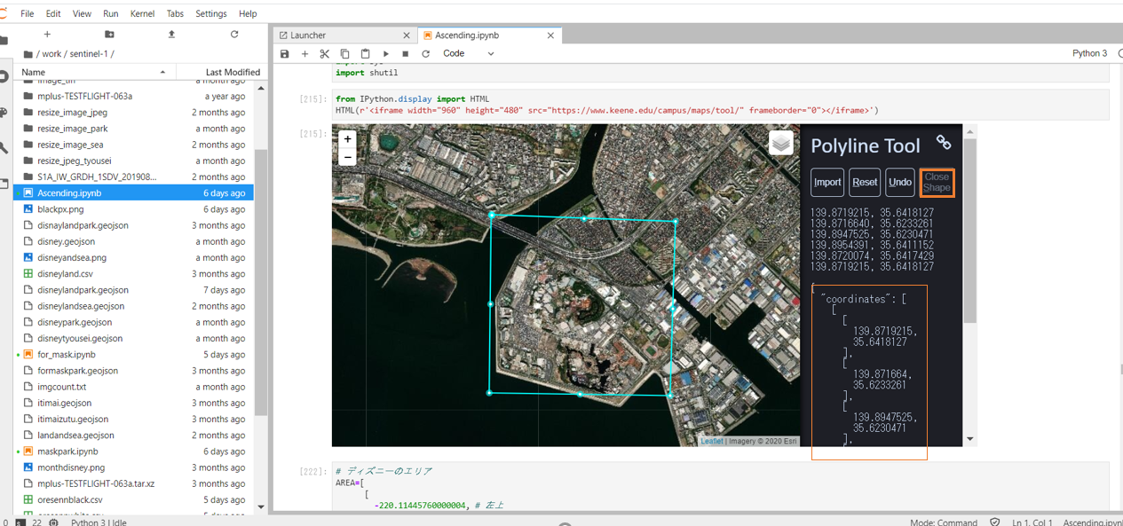Refresh the file list
The image size is (1123, 526).
tap(234, 35)
